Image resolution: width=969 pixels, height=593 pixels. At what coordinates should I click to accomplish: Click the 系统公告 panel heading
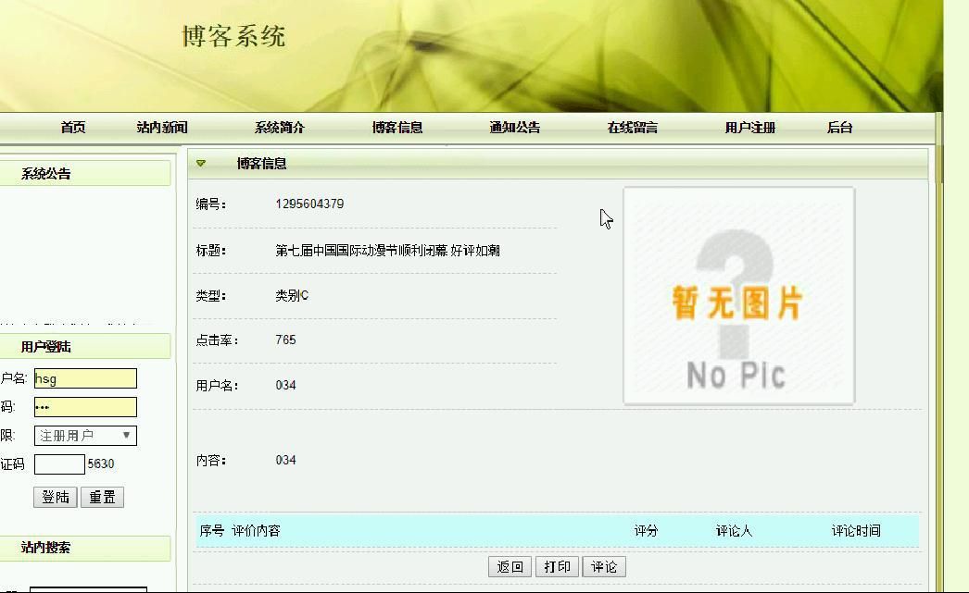click(45, 174)
